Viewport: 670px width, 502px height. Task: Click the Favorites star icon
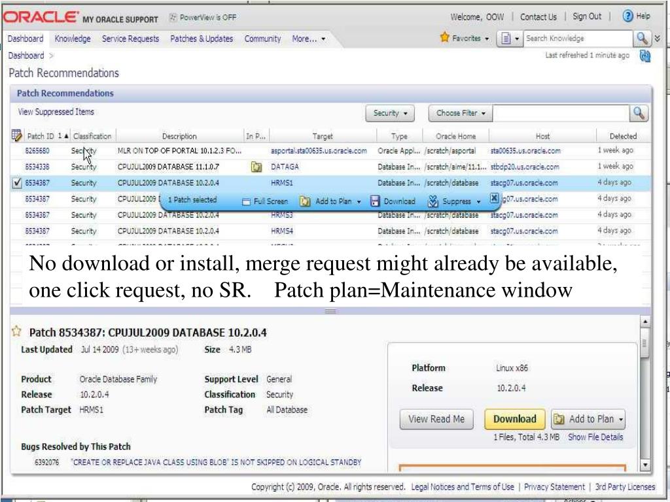click(445, 37)
